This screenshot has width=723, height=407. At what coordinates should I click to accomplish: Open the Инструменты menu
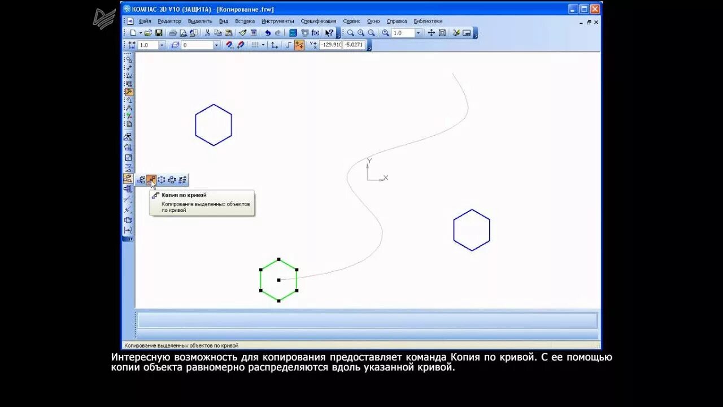[x=277, y=21]
